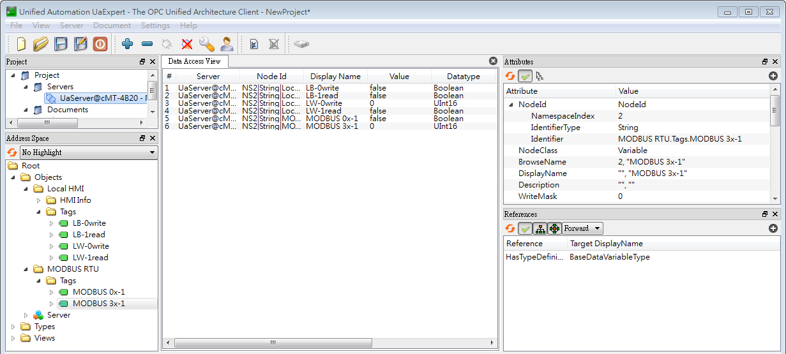
Task: Toggle green checkmark in Attributes toolbar
Action: click(x=525, y=76)
